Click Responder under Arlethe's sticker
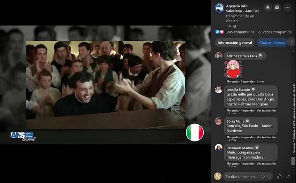 tap(248, 82)
